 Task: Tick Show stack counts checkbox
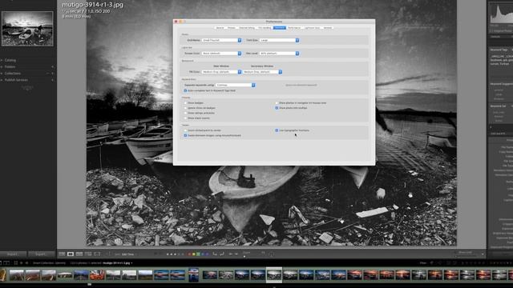click(185, 118)
